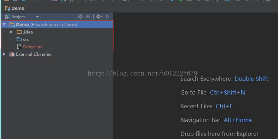Select the Demo project root row
The width and height of the screenshot is (278, 139).
click(x=57, y=25)
